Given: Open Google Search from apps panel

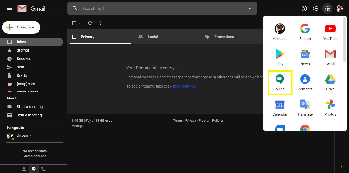Looking at the screenshot, I should 305,32.
